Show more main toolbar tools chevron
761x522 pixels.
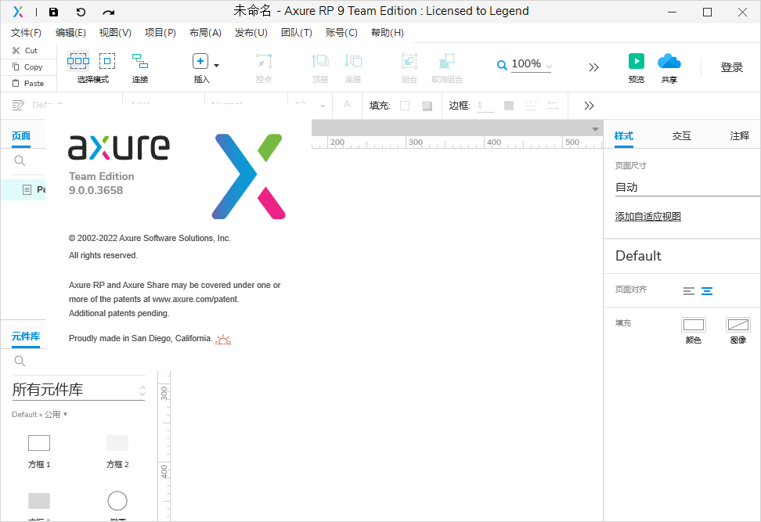point(593,67)
